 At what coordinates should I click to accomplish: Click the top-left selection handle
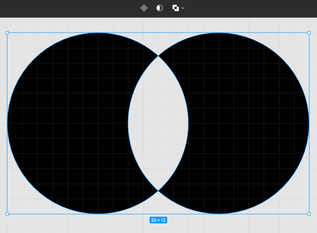7,32
